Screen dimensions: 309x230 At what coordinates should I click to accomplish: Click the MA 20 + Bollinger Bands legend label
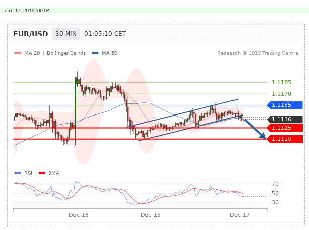(55, 53)
